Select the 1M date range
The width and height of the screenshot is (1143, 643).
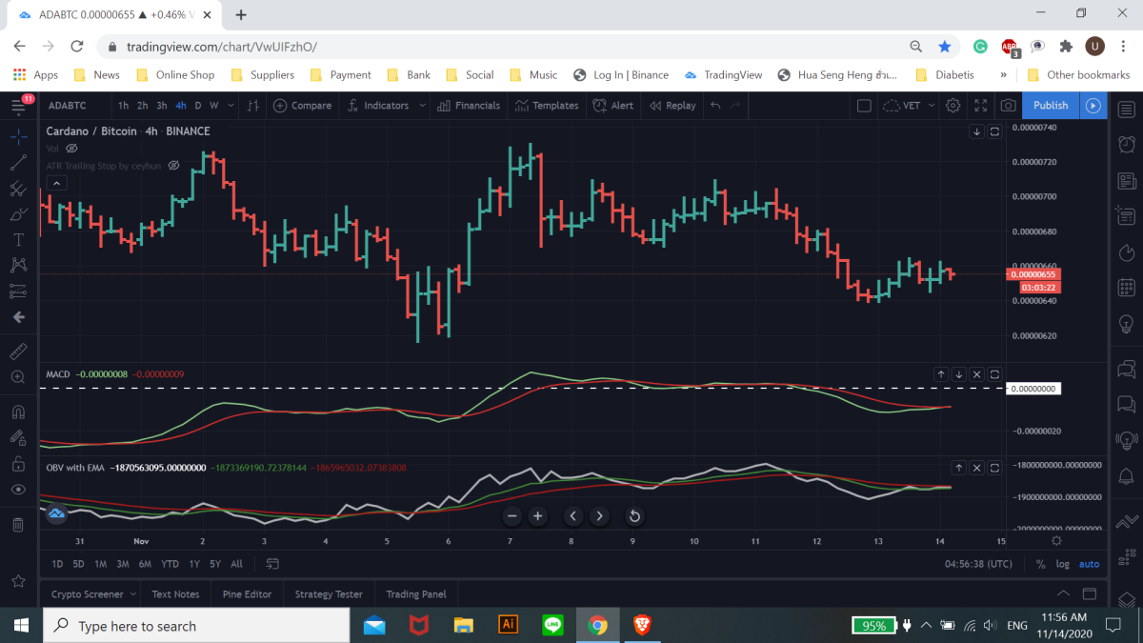[x=100, y=564]
